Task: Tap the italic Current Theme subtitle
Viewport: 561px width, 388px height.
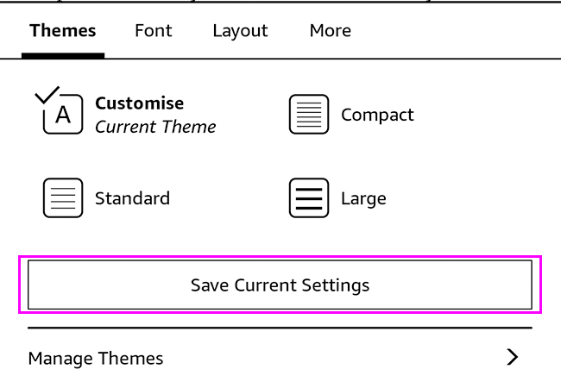Action: [155, 128]
